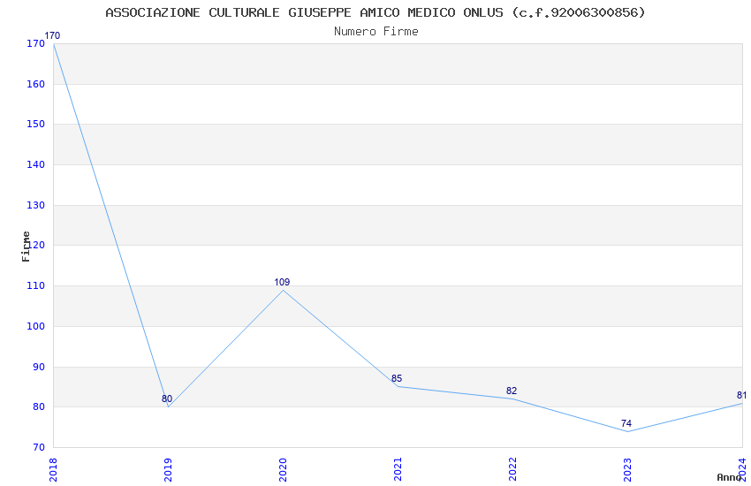Select x-axis year 2023
The image size is (751, 486).
pyautogui.click(x=627, y=469)
